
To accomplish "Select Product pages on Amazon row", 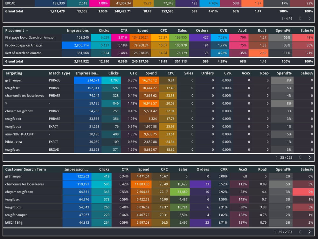I will [x=159, y=45].
